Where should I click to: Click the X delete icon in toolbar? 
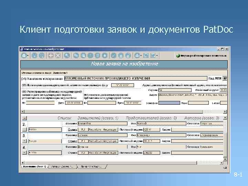(x=58, y=56)
